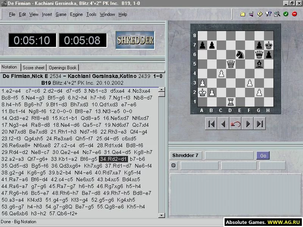The height and width of the screenshot is (227, 303).
Task: Open the Edit menu
Action: pos(22,14)
